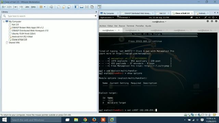Pause the virtual machine with the toolbar button
The height and width of the screenshot is (123, 219).
[x=41, y=7]
